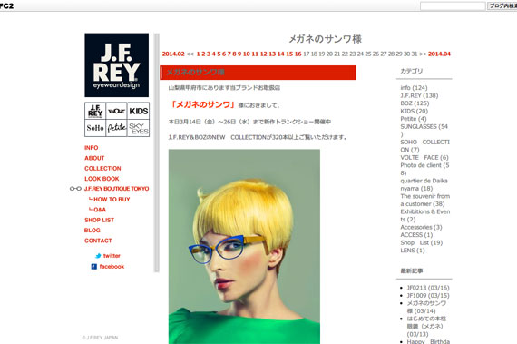Open category SUNGLASSES (54)
Screen dimensions: 517x344
coord(424,131)
